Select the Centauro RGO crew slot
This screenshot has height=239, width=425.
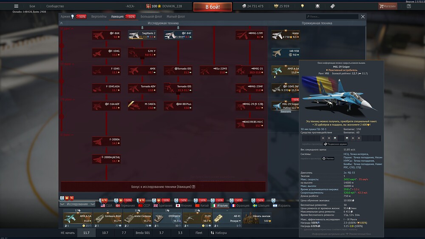point(108,218)
